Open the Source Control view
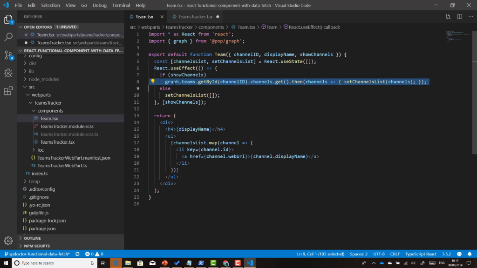The height and width of the screenshot is (268, 477). 8,55
